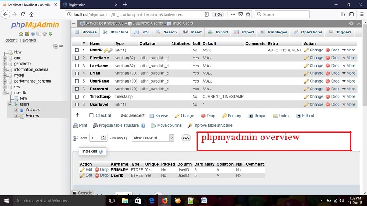Open the Insert tab
The width and height of the screenshot is (367, 206).
[192, 32]
